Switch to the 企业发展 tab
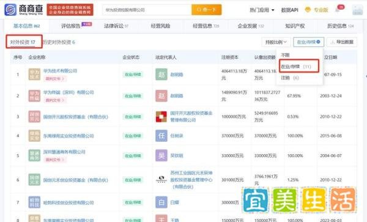The width and height of the screenshot is (367, 222). (x=250, y=26)
